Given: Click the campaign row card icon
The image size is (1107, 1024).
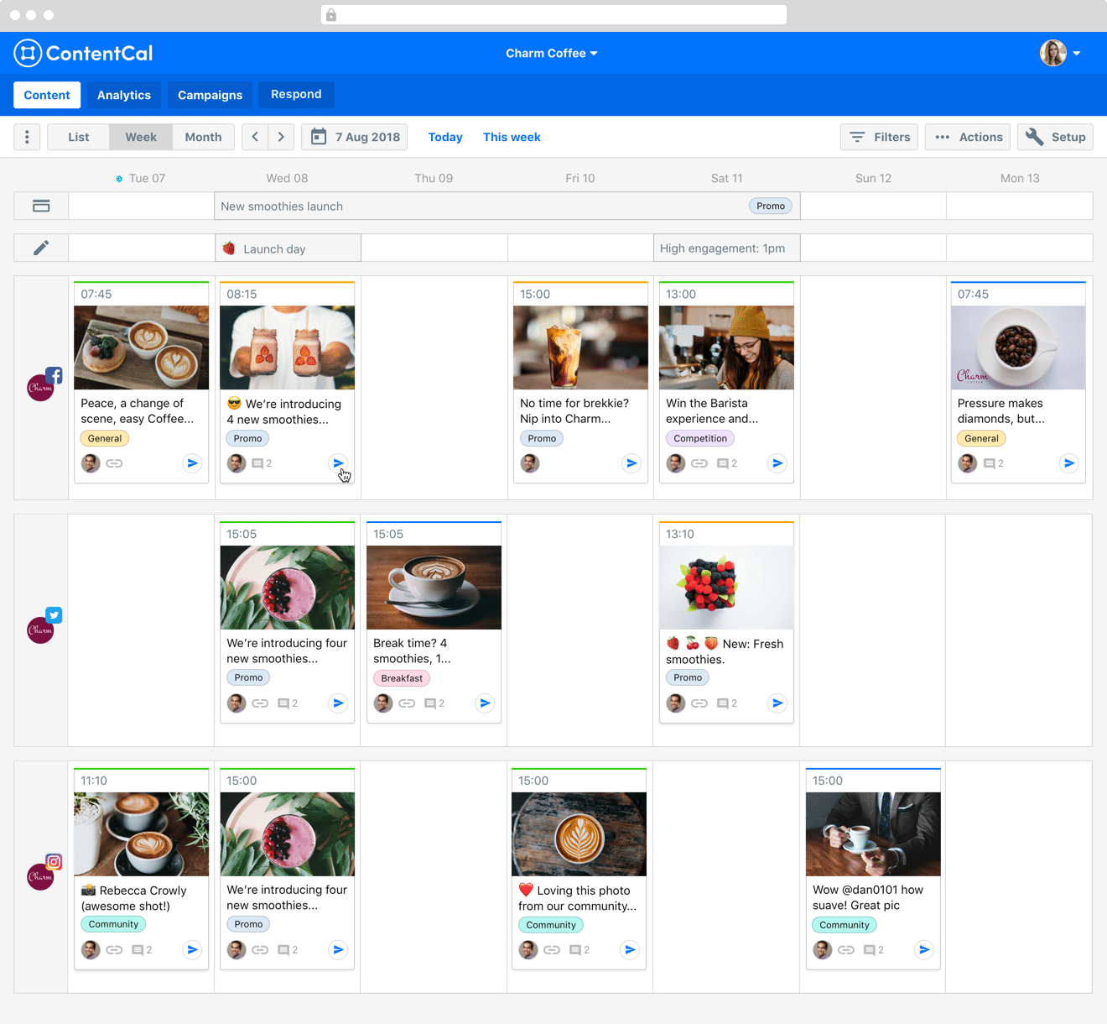Looking at the screenshot, I should (x=41, y=206).
